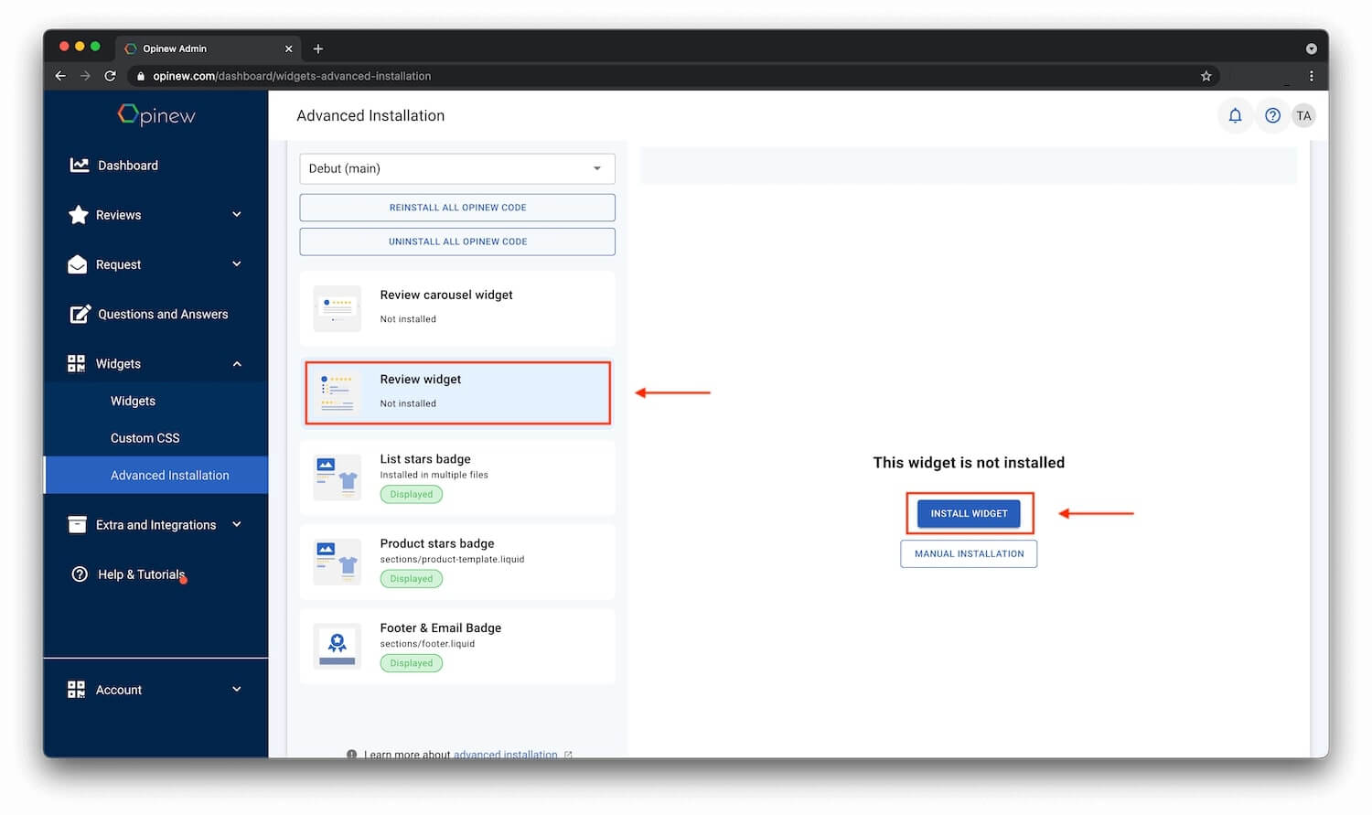Viewport: 1372px width, 815px height.
Task: Click the Review widget thumbnail icon
Action: pos(337,392)
